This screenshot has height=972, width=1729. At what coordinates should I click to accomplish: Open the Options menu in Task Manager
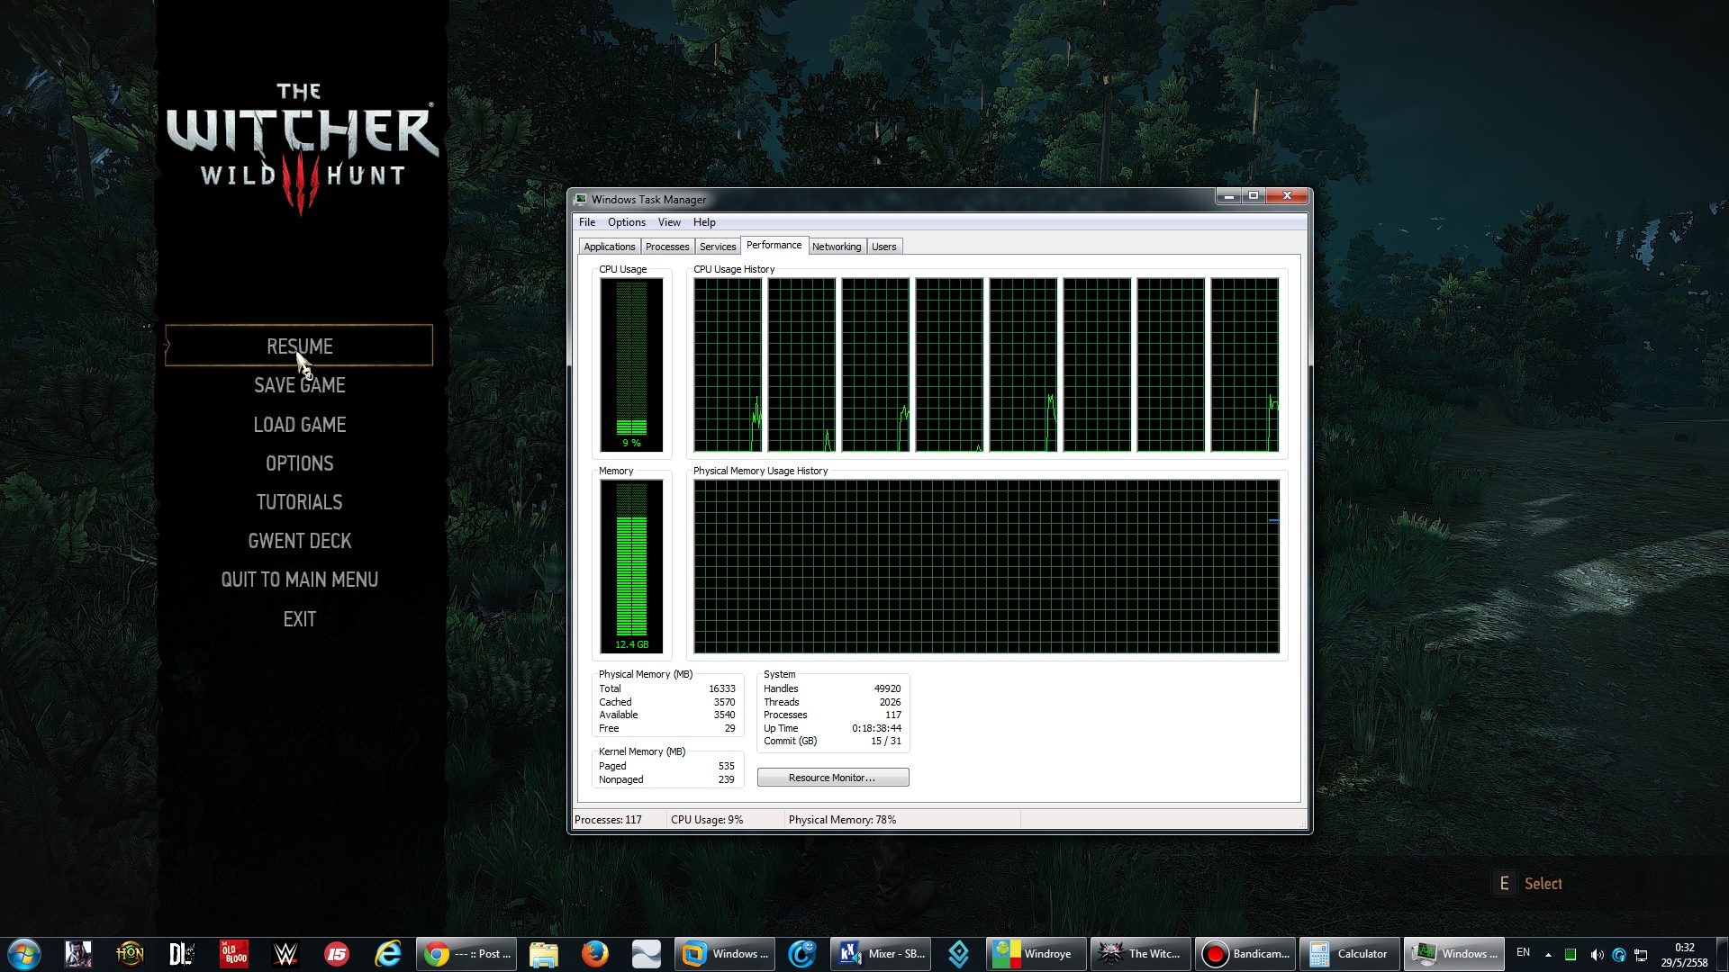point(626,222)
